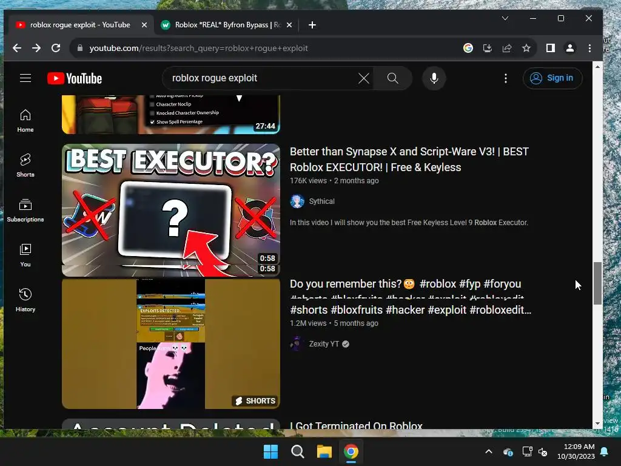Open the Windows Start menu
Viewport: 621px width, 466px height.
click(x=271, y=451)
